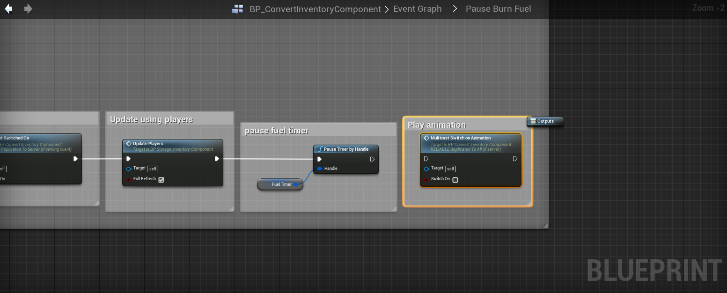This screenshot has height=293, width=727.
Task: Click the Full Refresh boolean pin
Action: tap(129, 179)
